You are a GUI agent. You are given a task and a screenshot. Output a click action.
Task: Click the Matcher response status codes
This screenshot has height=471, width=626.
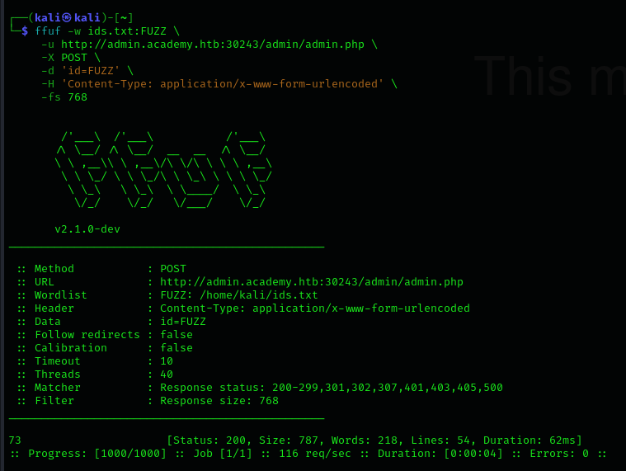click(x=331, y=387)
